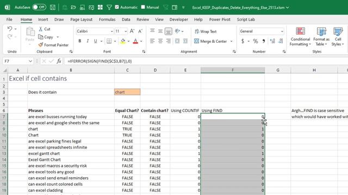Click the Center alignment icon
Viewport: 348px width, 195px height.
coord(160,41)
